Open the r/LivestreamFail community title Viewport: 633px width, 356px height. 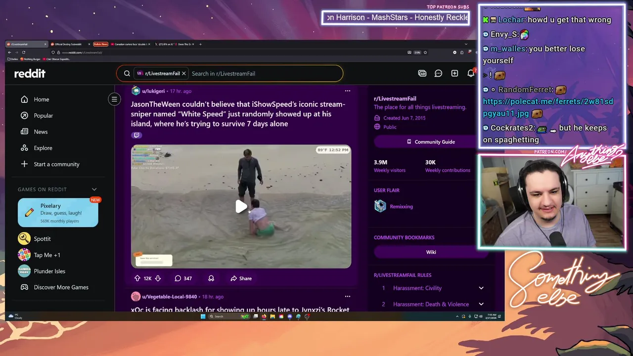[x=395, y=98]
